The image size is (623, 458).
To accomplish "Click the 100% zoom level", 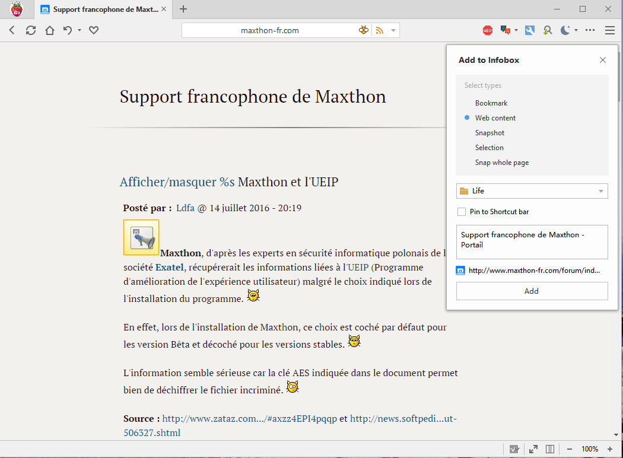I will pos(590,449).
